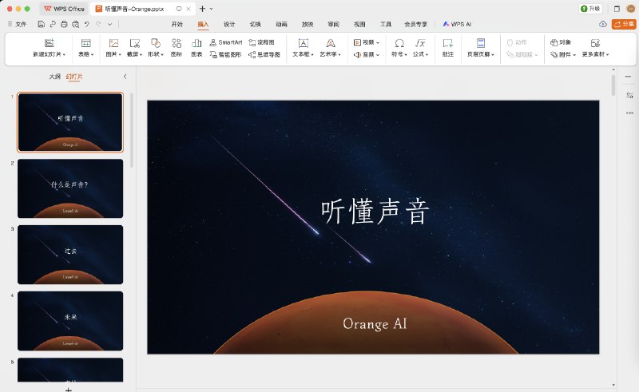
Task: Insert a chart with the 图表 button
Action: click(196, 48)
